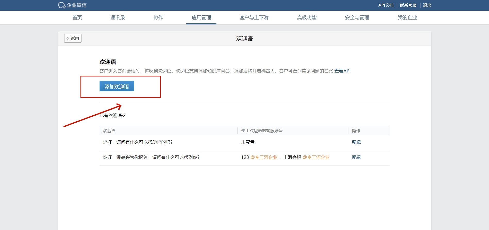The height and width of the screenshot is (230, 489).
Task: Click the greeting text 你好，很高兴为你服务
Action: [151, 157]
